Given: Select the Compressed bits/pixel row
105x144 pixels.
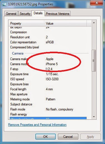Looking at the screenshot, I should tap(48, 47).
